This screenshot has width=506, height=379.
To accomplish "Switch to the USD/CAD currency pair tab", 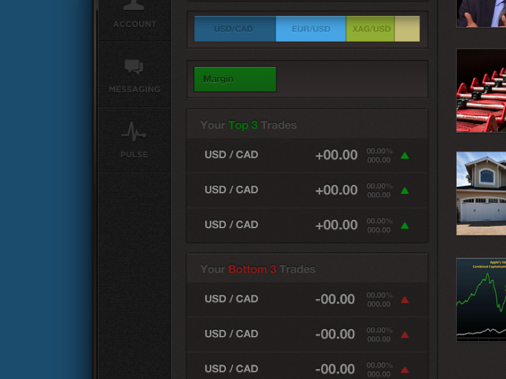I will [235, 28].
